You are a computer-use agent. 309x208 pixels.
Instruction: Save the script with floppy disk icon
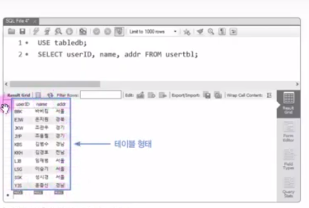coord(23,31)
